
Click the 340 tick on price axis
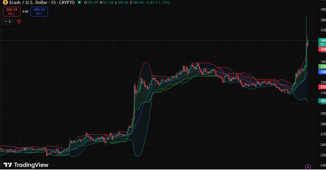click(x=323, y=62)
